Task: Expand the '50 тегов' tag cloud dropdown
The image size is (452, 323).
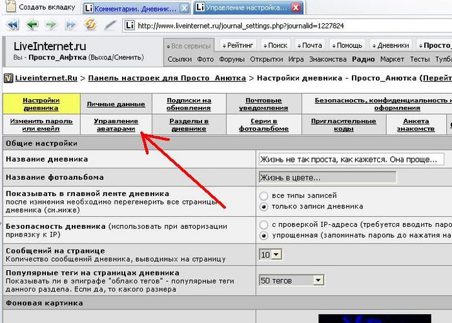Action: pos(291,280)
